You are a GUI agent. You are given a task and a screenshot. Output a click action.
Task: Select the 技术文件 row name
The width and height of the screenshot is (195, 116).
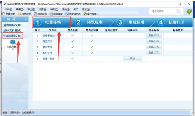47,47
